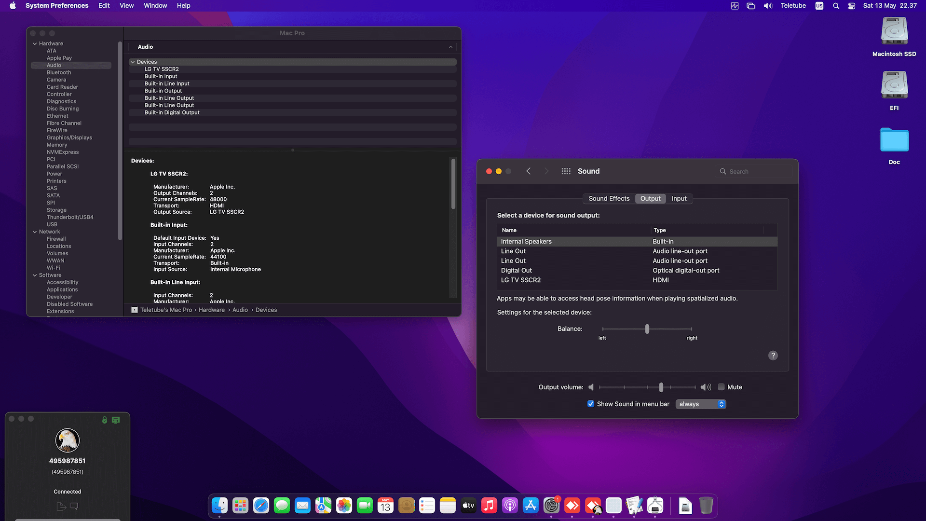This screenshot has width=926, height=521.
Task: Open the Sound help button
Action: 773,356
